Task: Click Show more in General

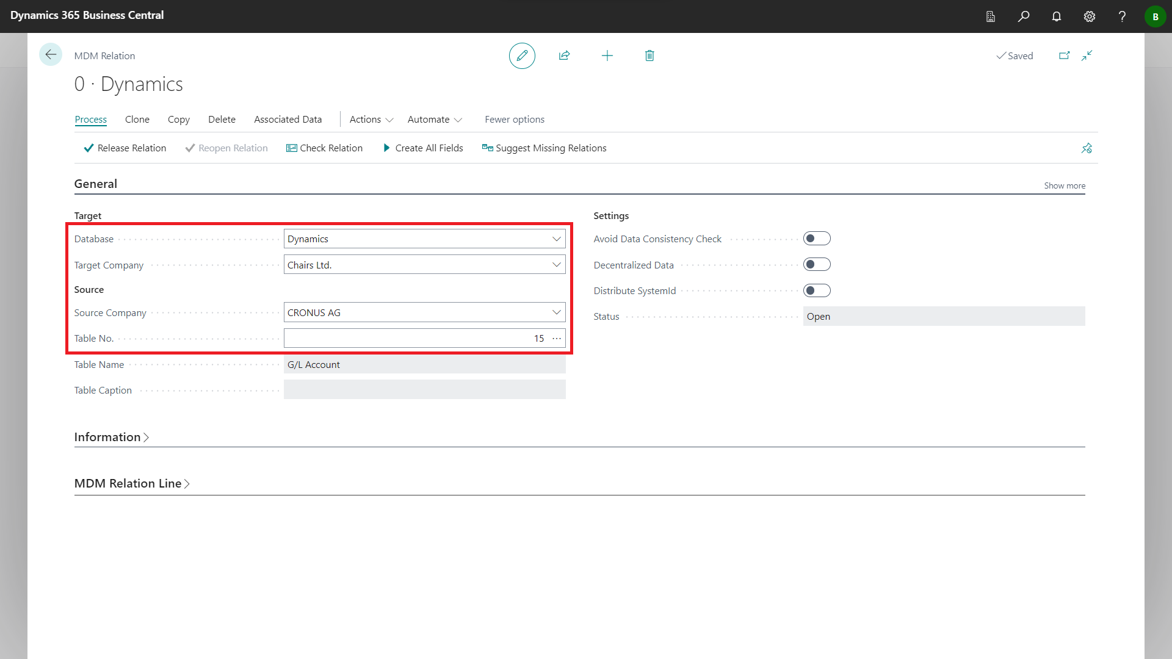Action: click(x=1065, y=185)
